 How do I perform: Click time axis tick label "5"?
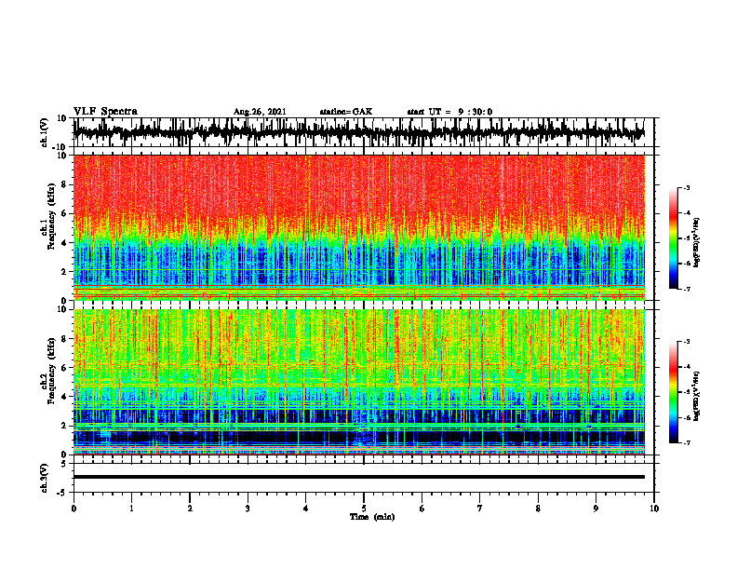364,509
